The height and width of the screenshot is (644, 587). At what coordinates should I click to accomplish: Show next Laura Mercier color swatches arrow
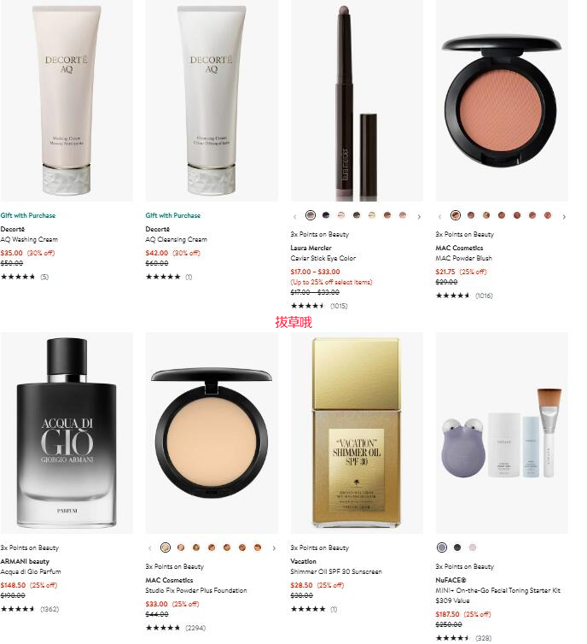[419, 216]
